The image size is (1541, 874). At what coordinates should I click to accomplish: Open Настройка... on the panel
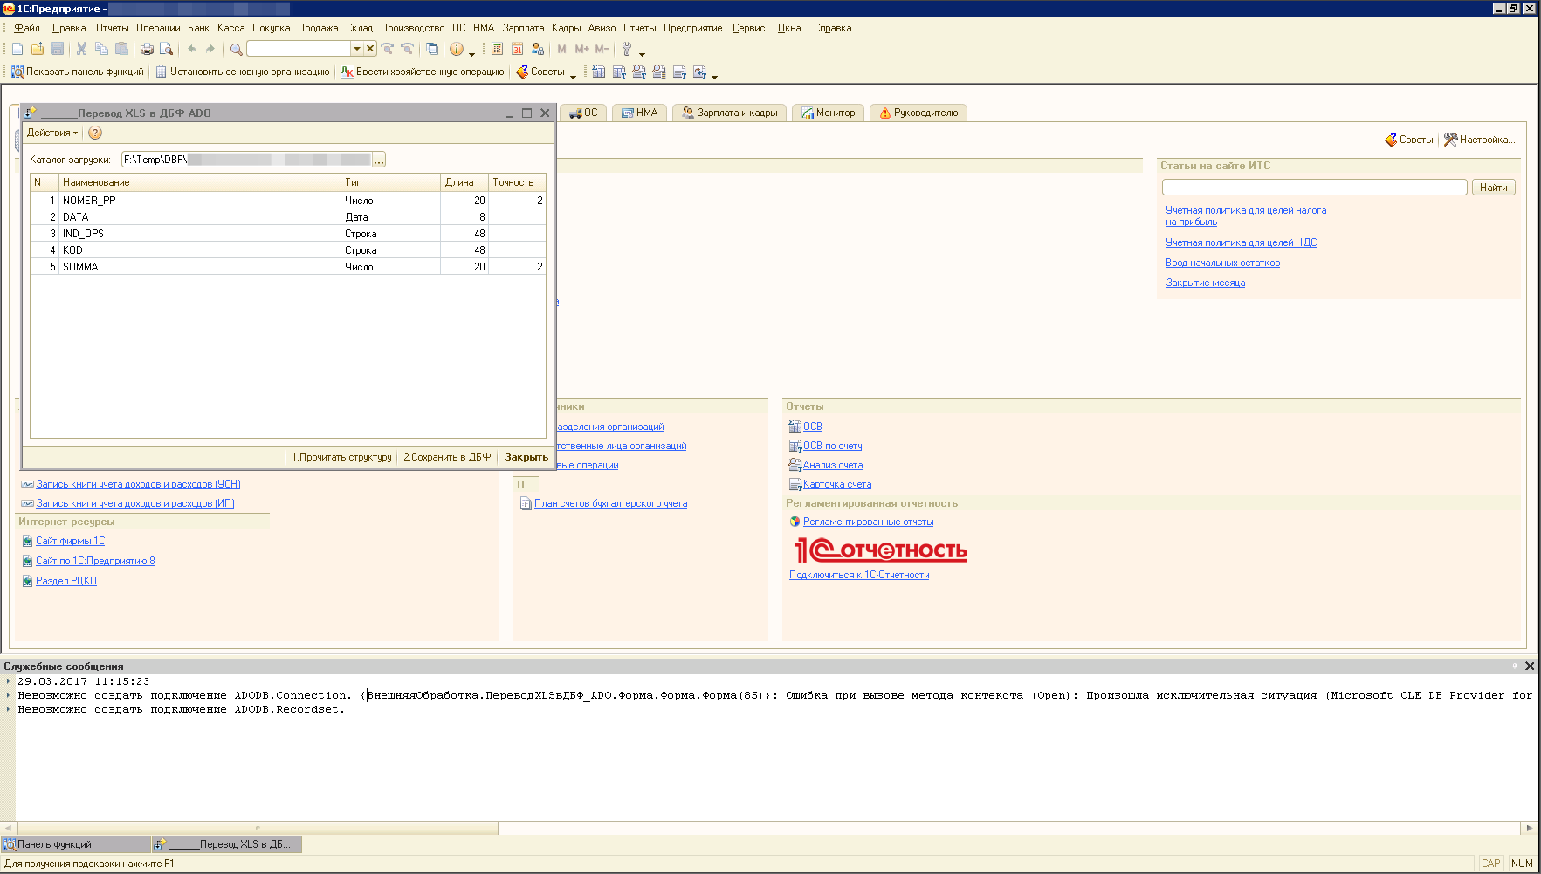tap(1480, 140)
